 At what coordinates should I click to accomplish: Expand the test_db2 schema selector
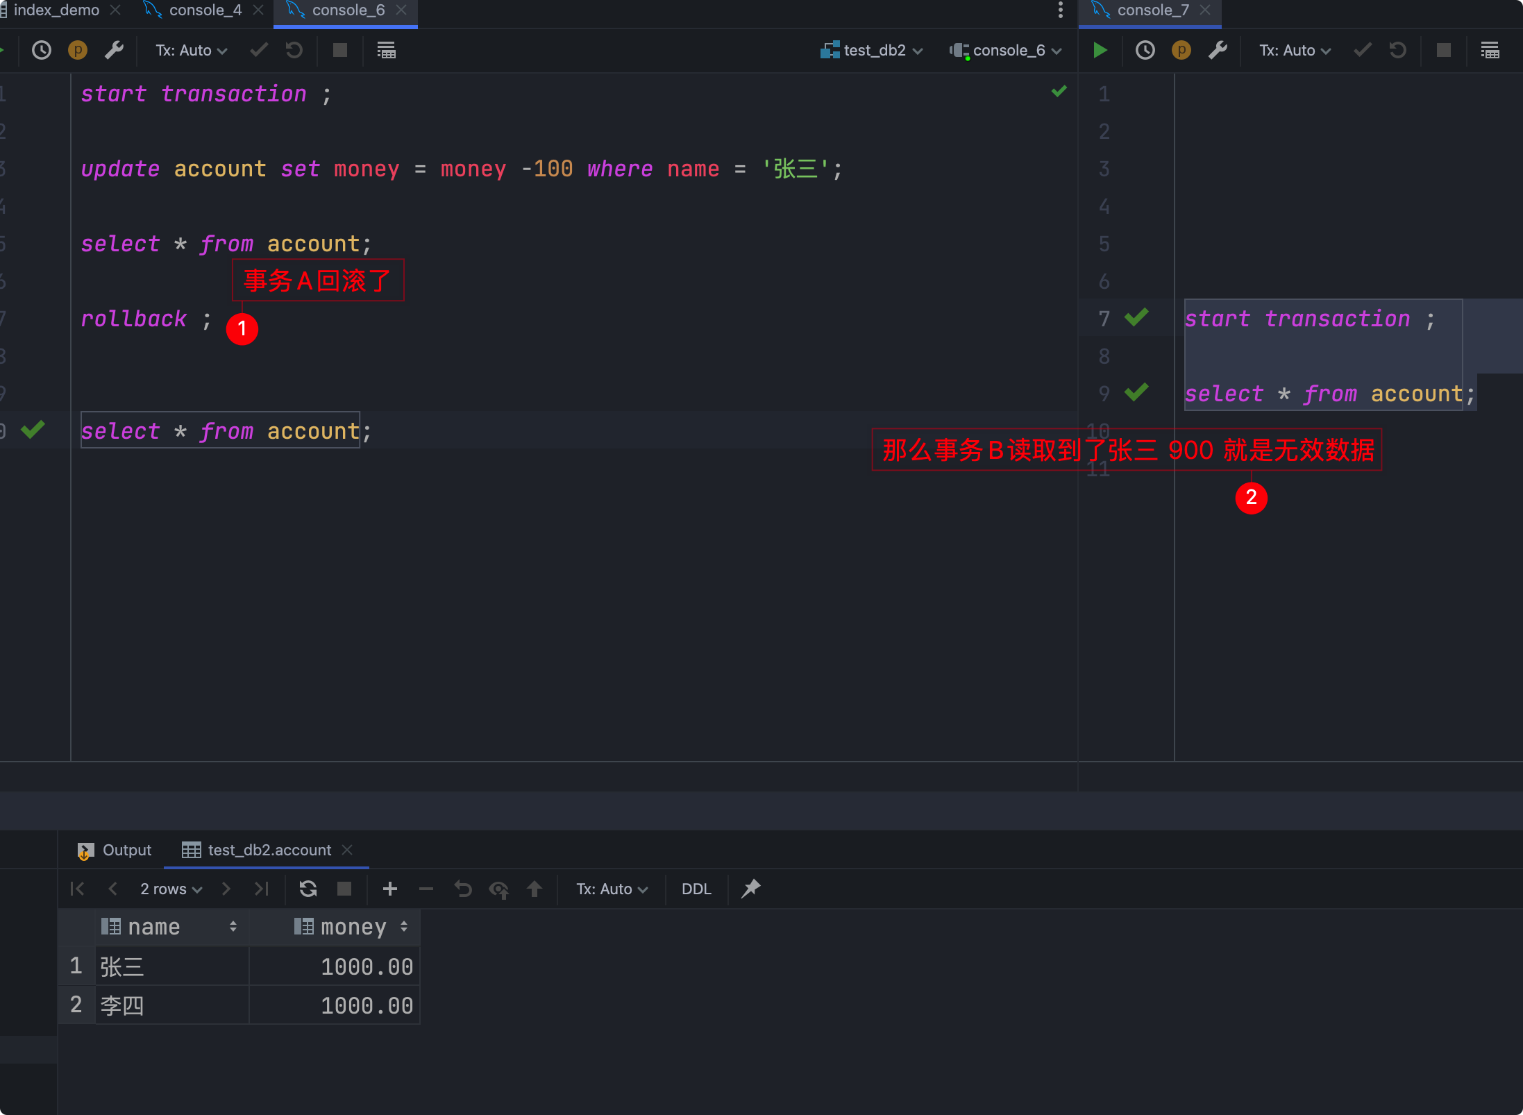coord(873,50)
